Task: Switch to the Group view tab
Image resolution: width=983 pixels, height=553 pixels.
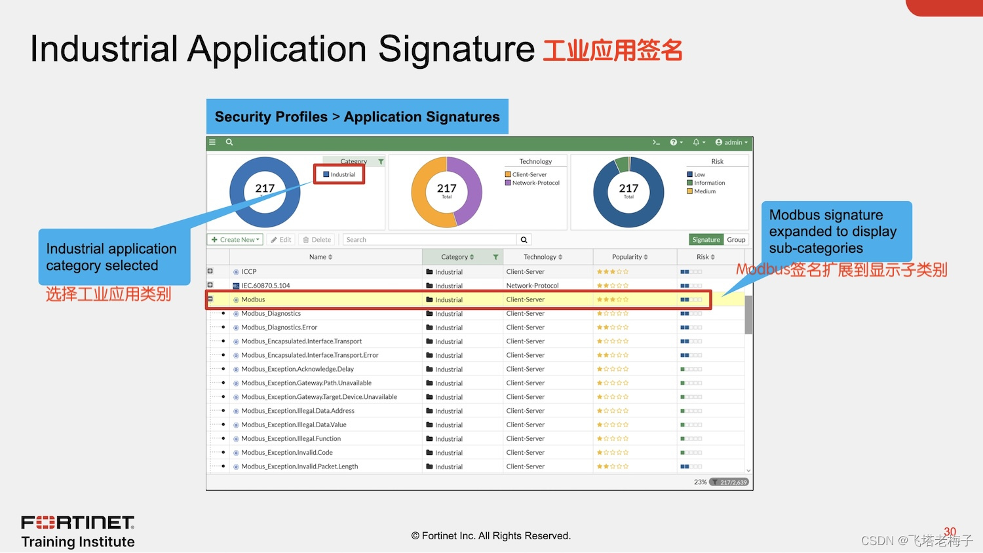Action: coord(736,240)
